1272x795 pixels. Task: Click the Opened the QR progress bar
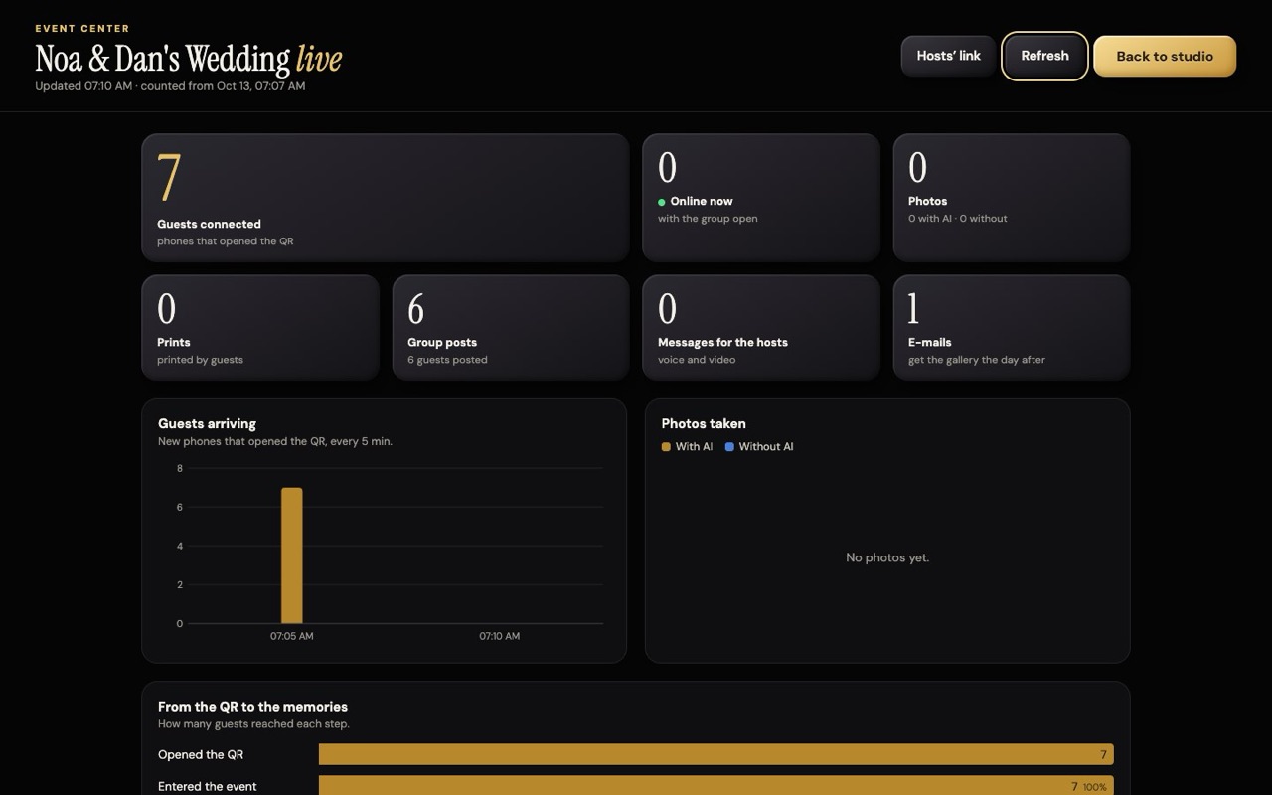pos(715,754)
